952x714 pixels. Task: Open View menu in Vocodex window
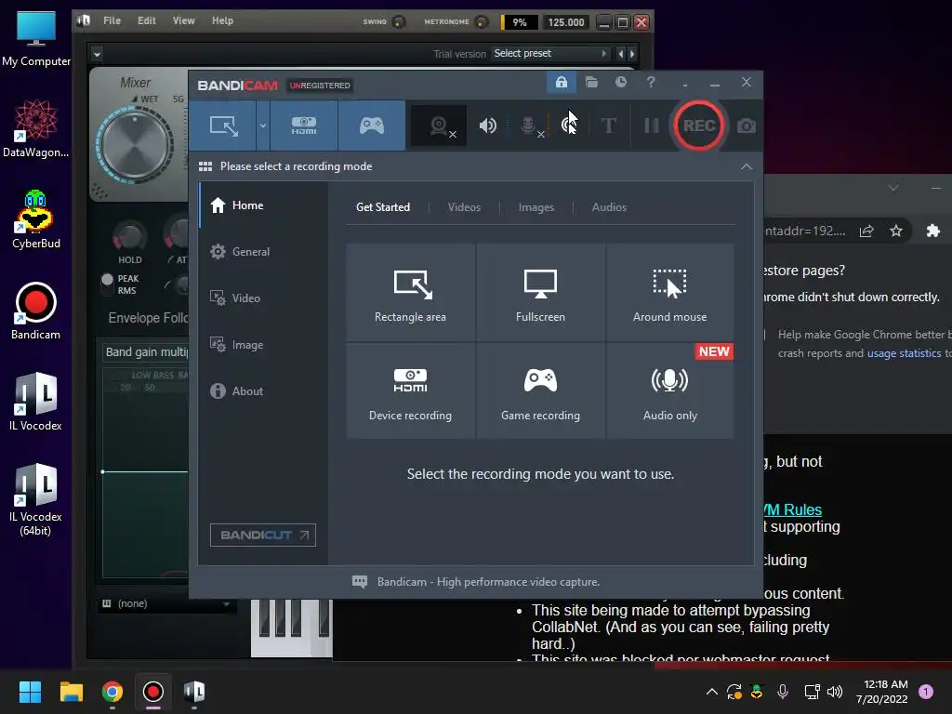tap(183, 20)
